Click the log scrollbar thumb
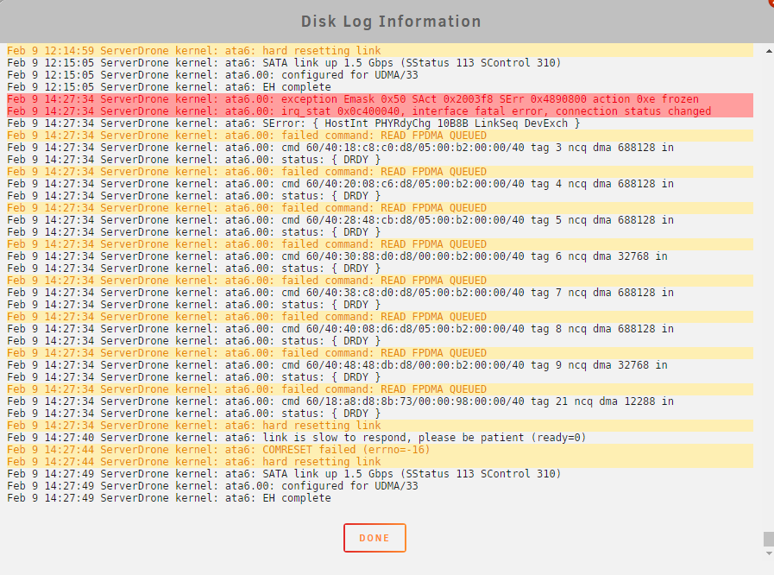This screenshot has width=774, height=575. (x=769, y=539)
